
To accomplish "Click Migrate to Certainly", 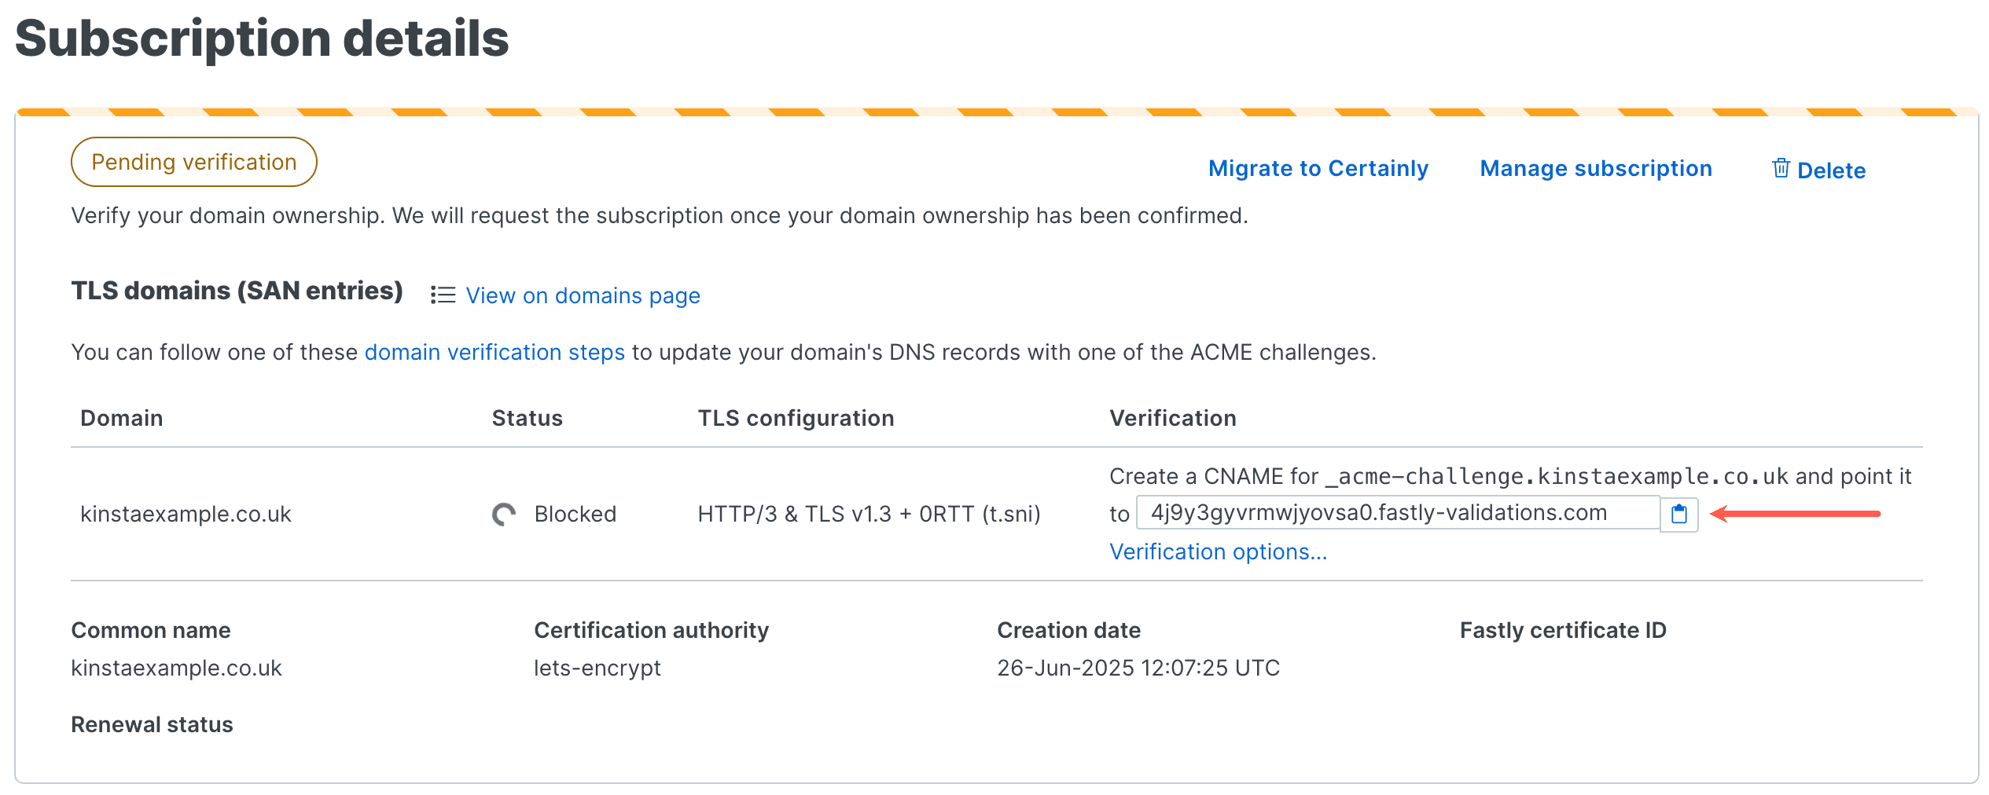I will tap(1318, 167).
